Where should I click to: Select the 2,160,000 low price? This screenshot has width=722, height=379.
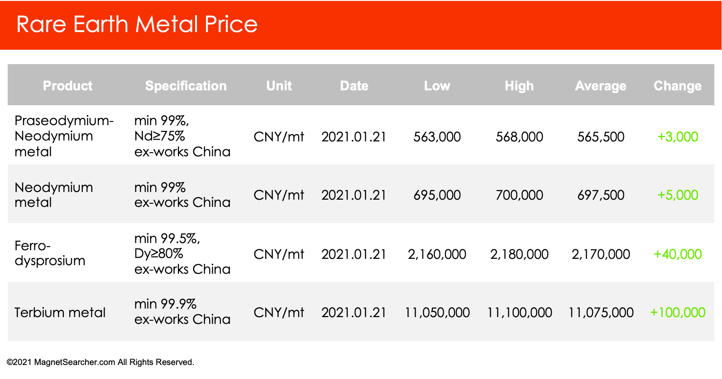coord(437,254)
